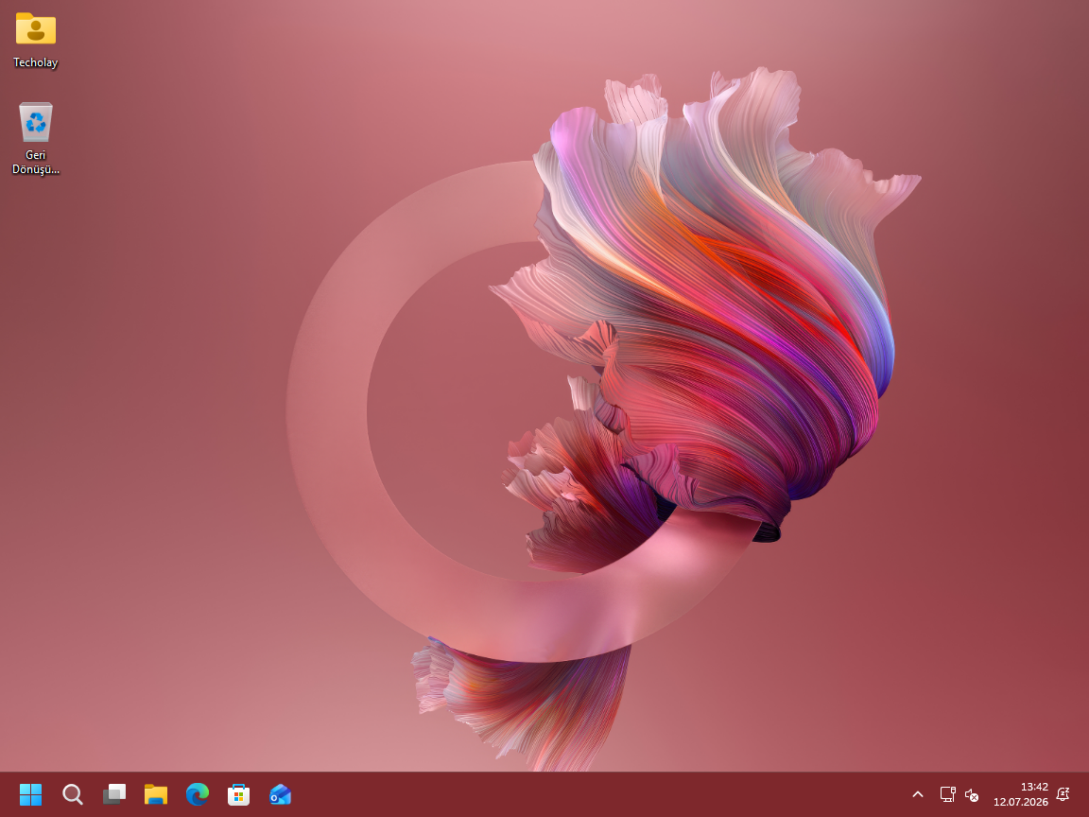The width and height of the screenshot is (1089, 817).
Task: Open the taskbar Search
Action: point(72,794)
